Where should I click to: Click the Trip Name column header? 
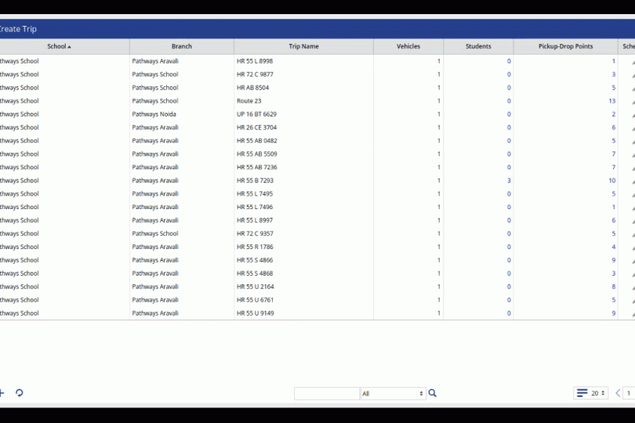coord(303,46)
